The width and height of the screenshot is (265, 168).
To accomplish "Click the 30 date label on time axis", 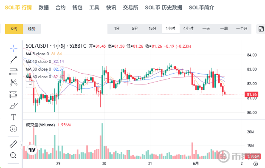I will tap(104, 164).
